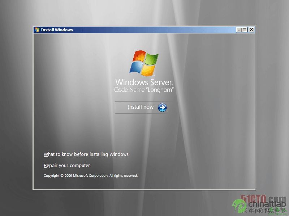This screenshot has height=216, width=289.
Task: Click the large Windows logo image
Action: [x=144, y=63]
